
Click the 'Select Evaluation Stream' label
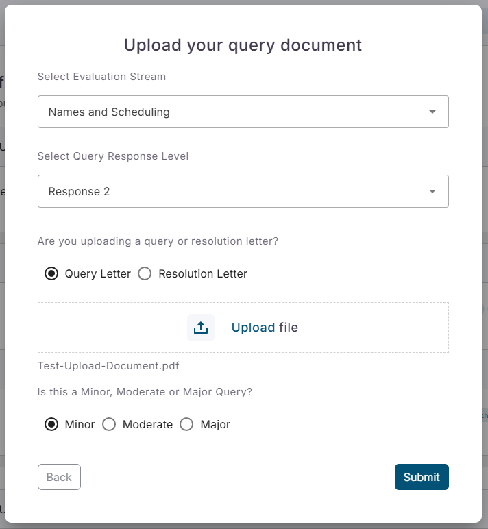click(x=101, y=77)
